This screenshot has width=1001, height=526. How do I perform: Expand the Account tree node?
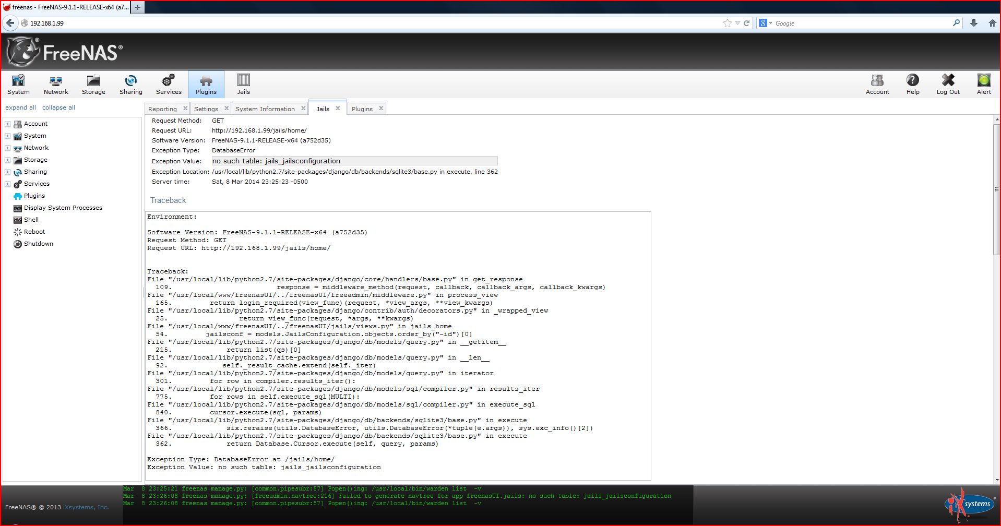point(8,124)
